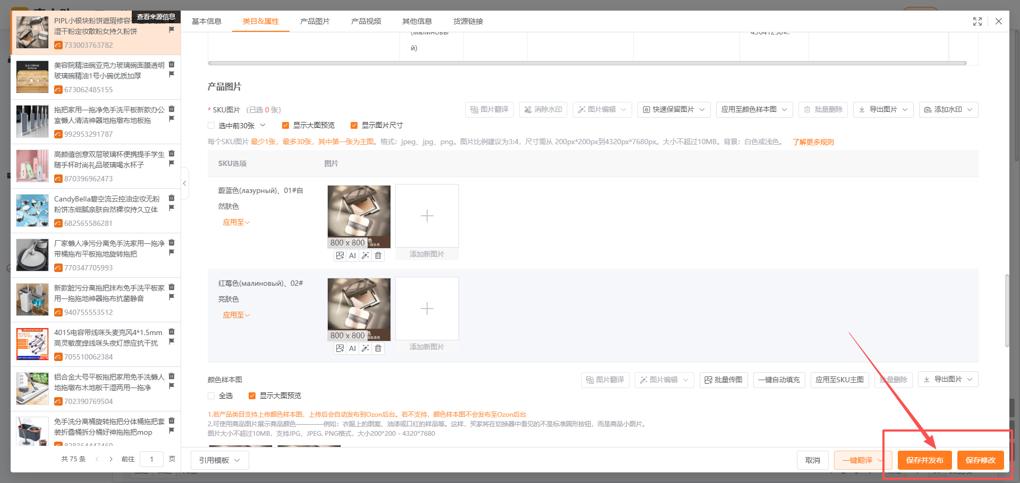The height and width of the screenshot is (483, 1020).
Task: Open the 快速保留图片 dropdown
Action: click(x=674, y=110)
